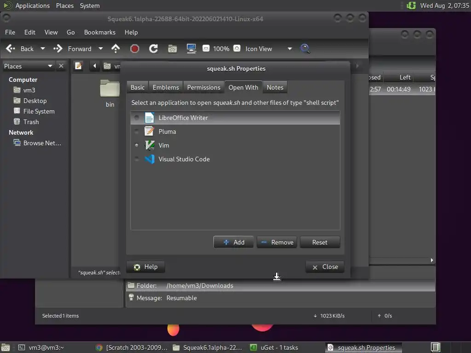
Task: Switch to the Notes tab
Action: 275,87
